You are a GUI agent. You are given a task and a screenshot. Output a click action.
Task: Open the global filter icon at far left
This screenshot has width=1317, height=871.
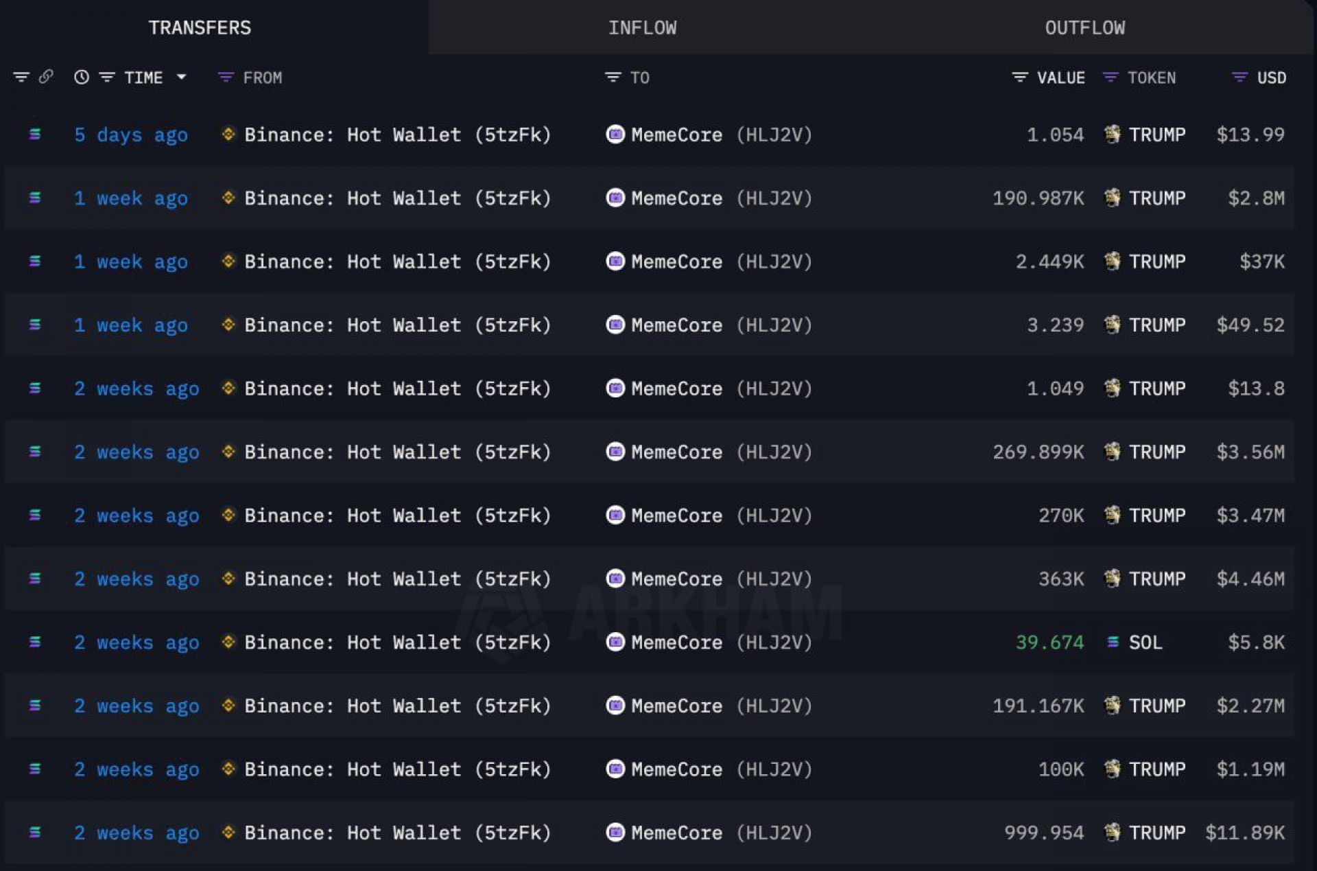click(x=21, y=77)
